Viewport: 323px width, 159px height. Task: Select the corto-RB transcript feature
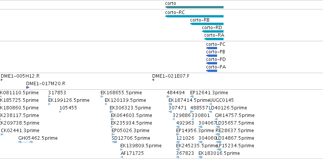[x=207, y=24]
